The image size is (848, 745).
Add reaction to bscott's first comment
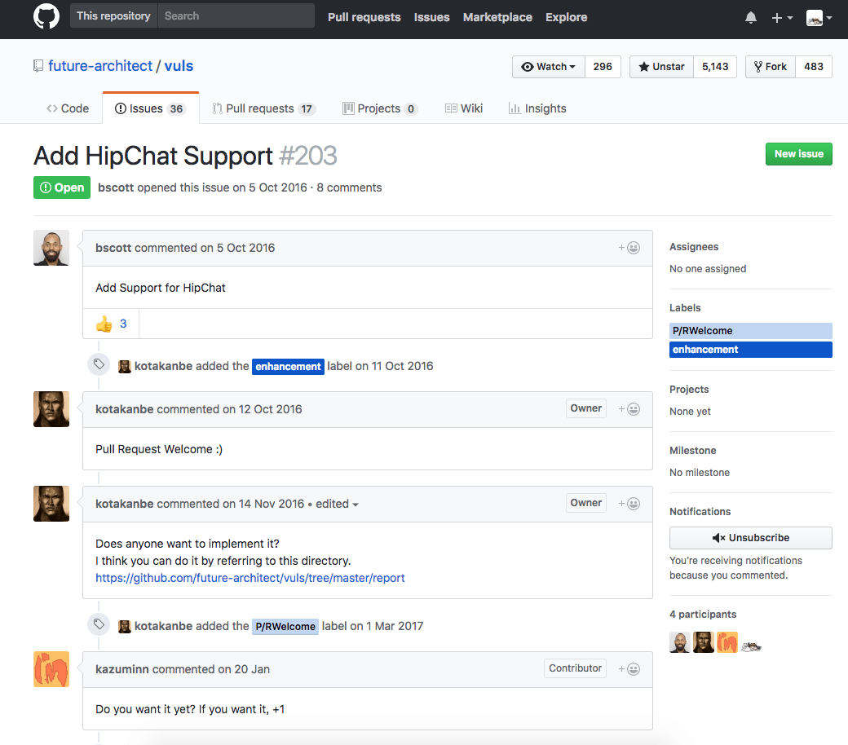(629, 248)
